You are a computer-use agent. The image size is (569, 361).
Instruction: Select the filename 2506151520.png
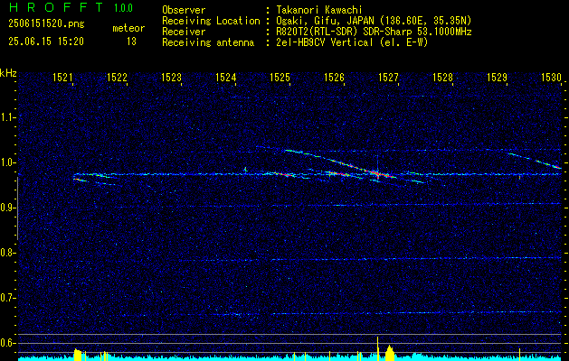coord(46,23)
